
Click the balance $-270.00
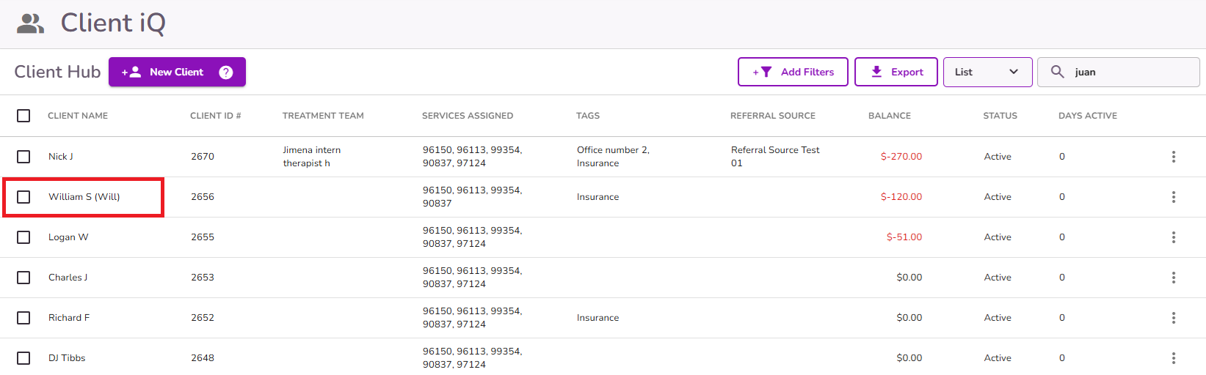pyautogui.click(x=901, y=157)
